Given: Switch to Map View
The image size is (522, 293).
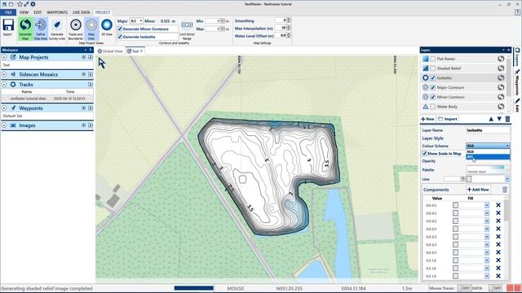Looking at the screenshot, I should 91,29.
